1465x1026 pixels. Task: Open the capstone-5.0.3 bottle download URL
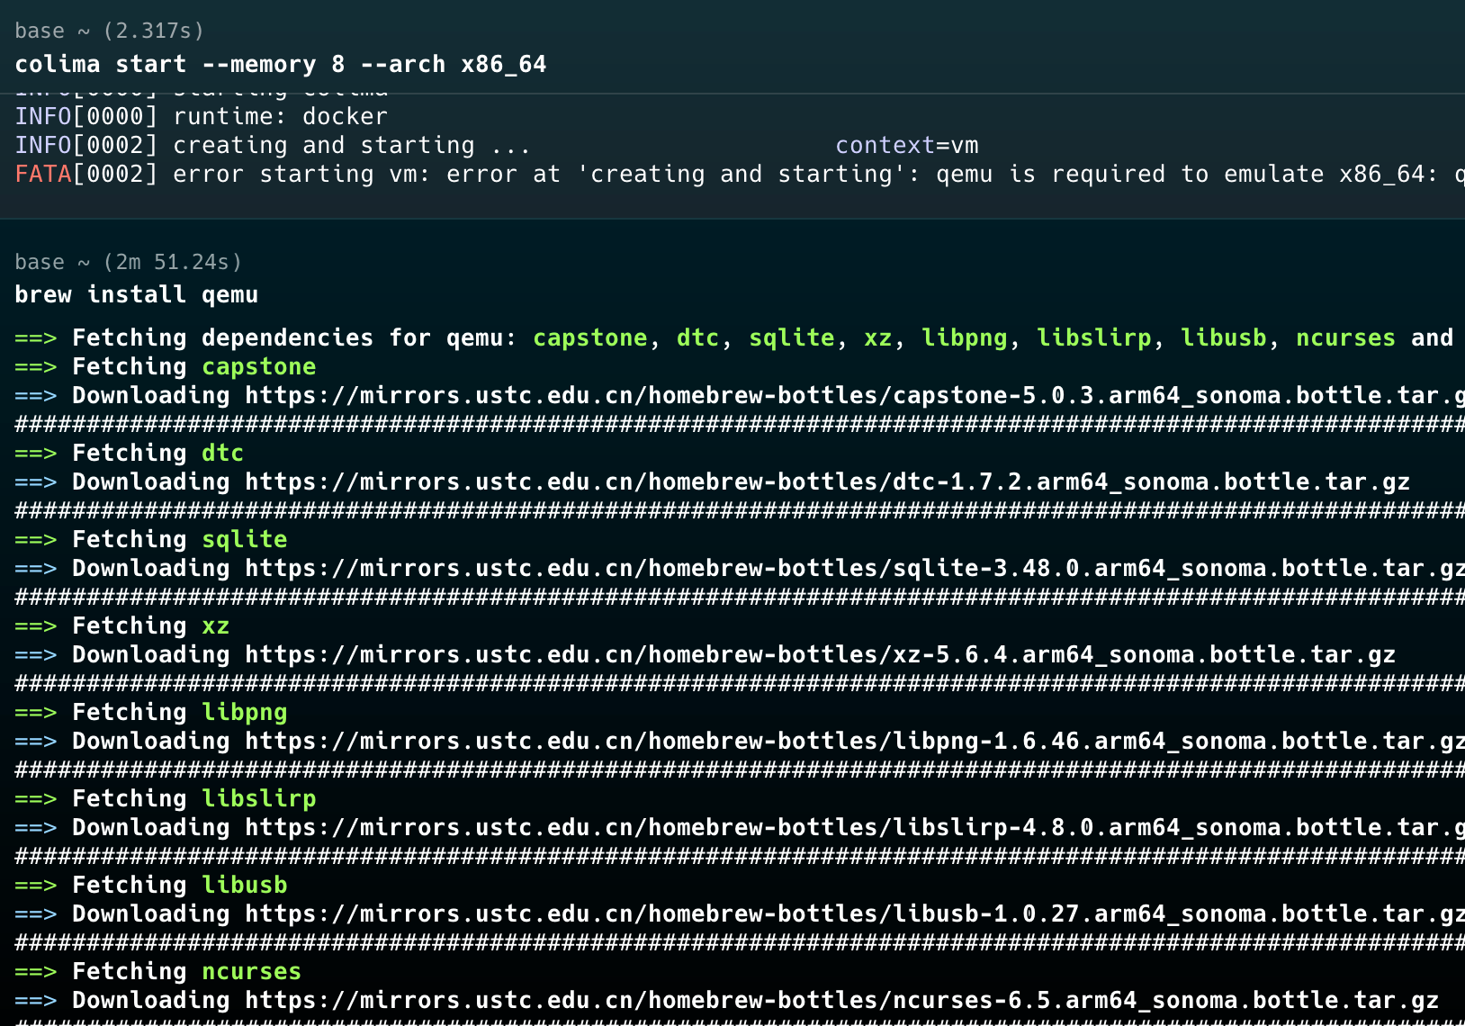point(855,395)
